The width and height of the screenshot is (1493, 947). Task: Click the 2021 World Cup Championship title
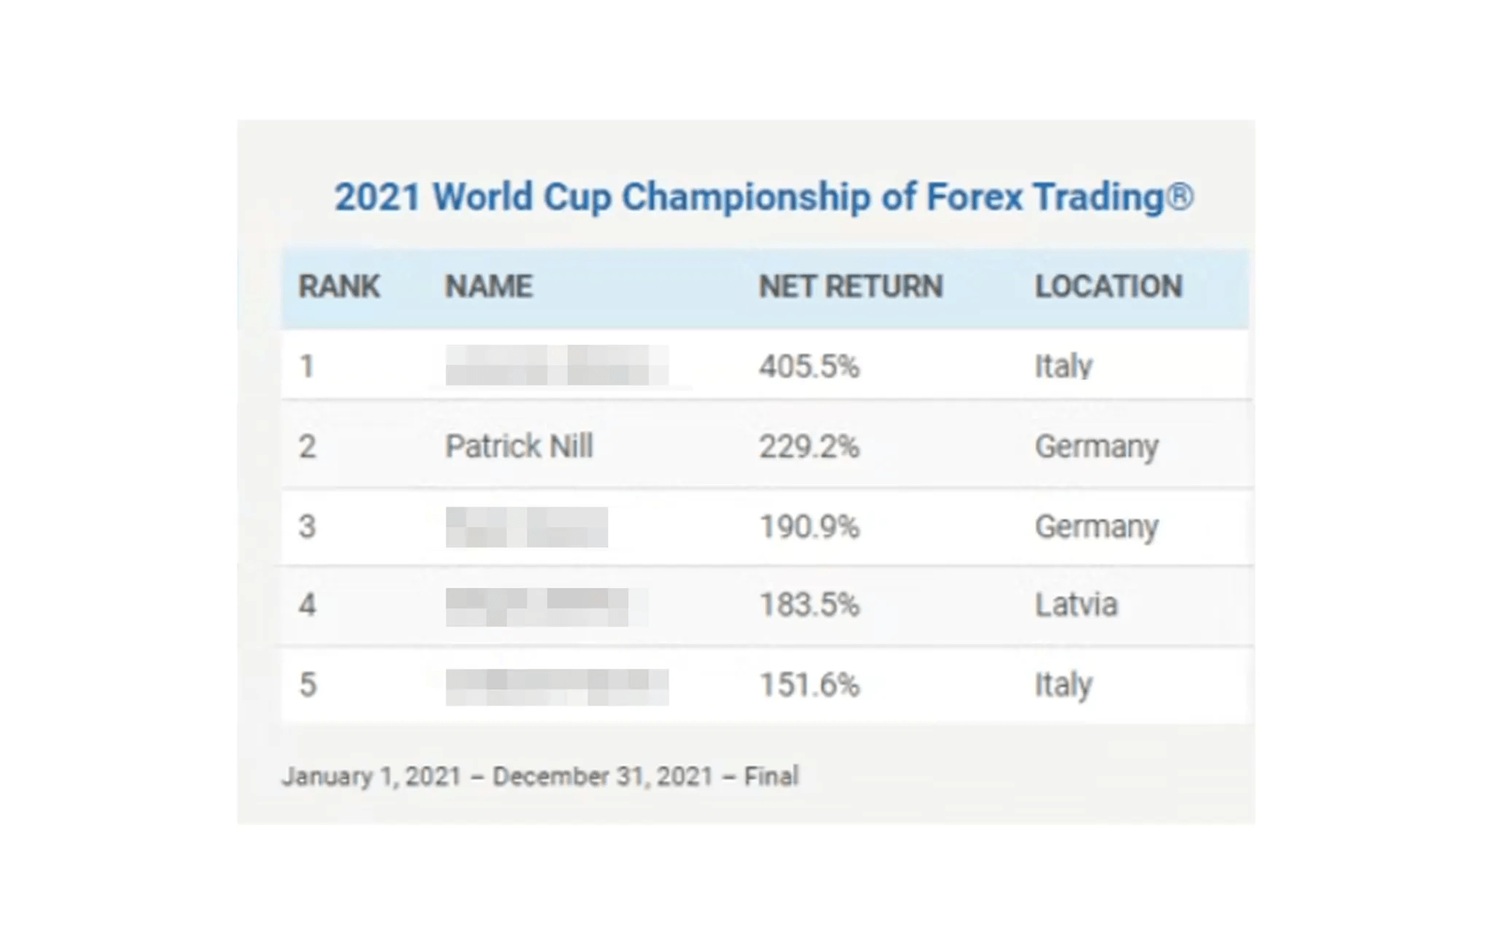[763, 197]
